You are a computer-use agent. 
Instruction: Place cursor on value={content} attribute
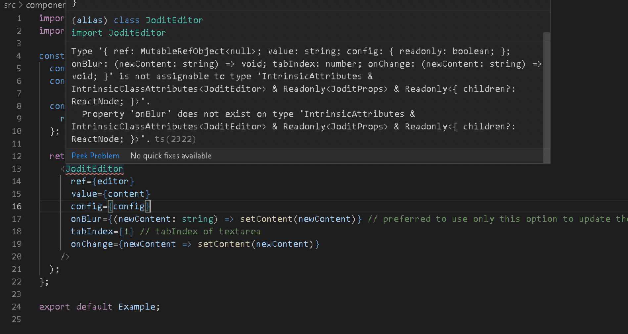coord(111,194)
